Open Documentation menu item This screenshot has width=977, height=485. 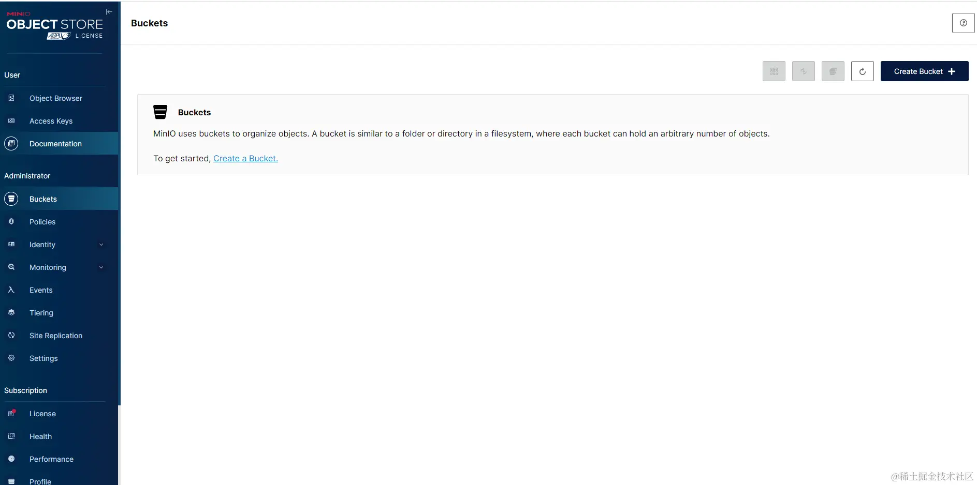pyautogui.click(x=59, y=144)
